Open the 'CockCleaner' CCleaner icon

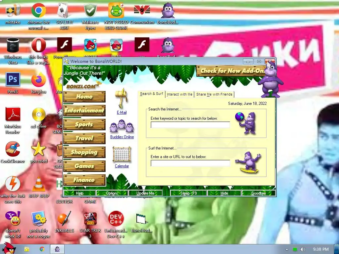coord(13,149)
